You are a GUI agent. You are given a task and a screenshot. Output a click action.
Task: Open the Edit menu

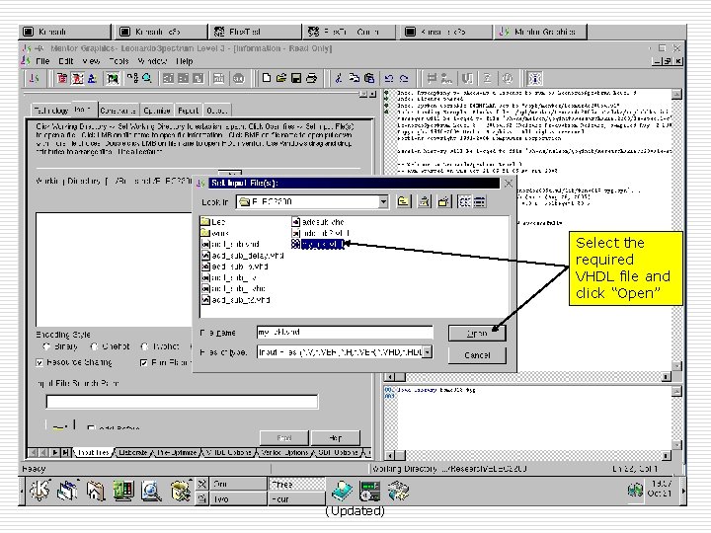[66, 61]
